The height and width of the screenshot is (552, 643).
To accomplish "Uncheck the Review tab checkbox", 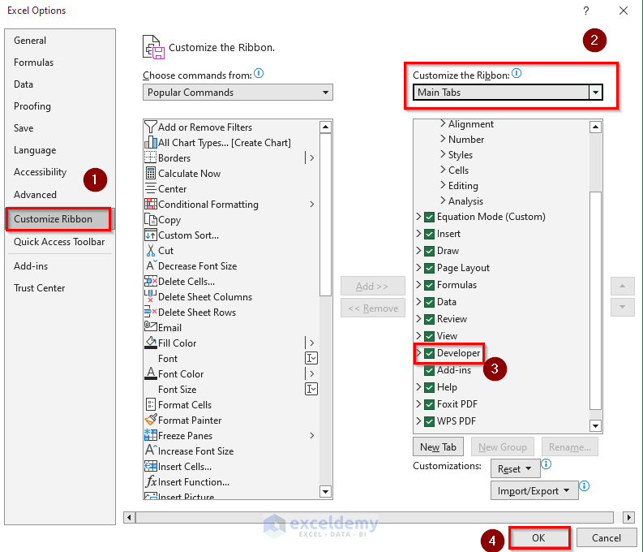I will [430, 319].
